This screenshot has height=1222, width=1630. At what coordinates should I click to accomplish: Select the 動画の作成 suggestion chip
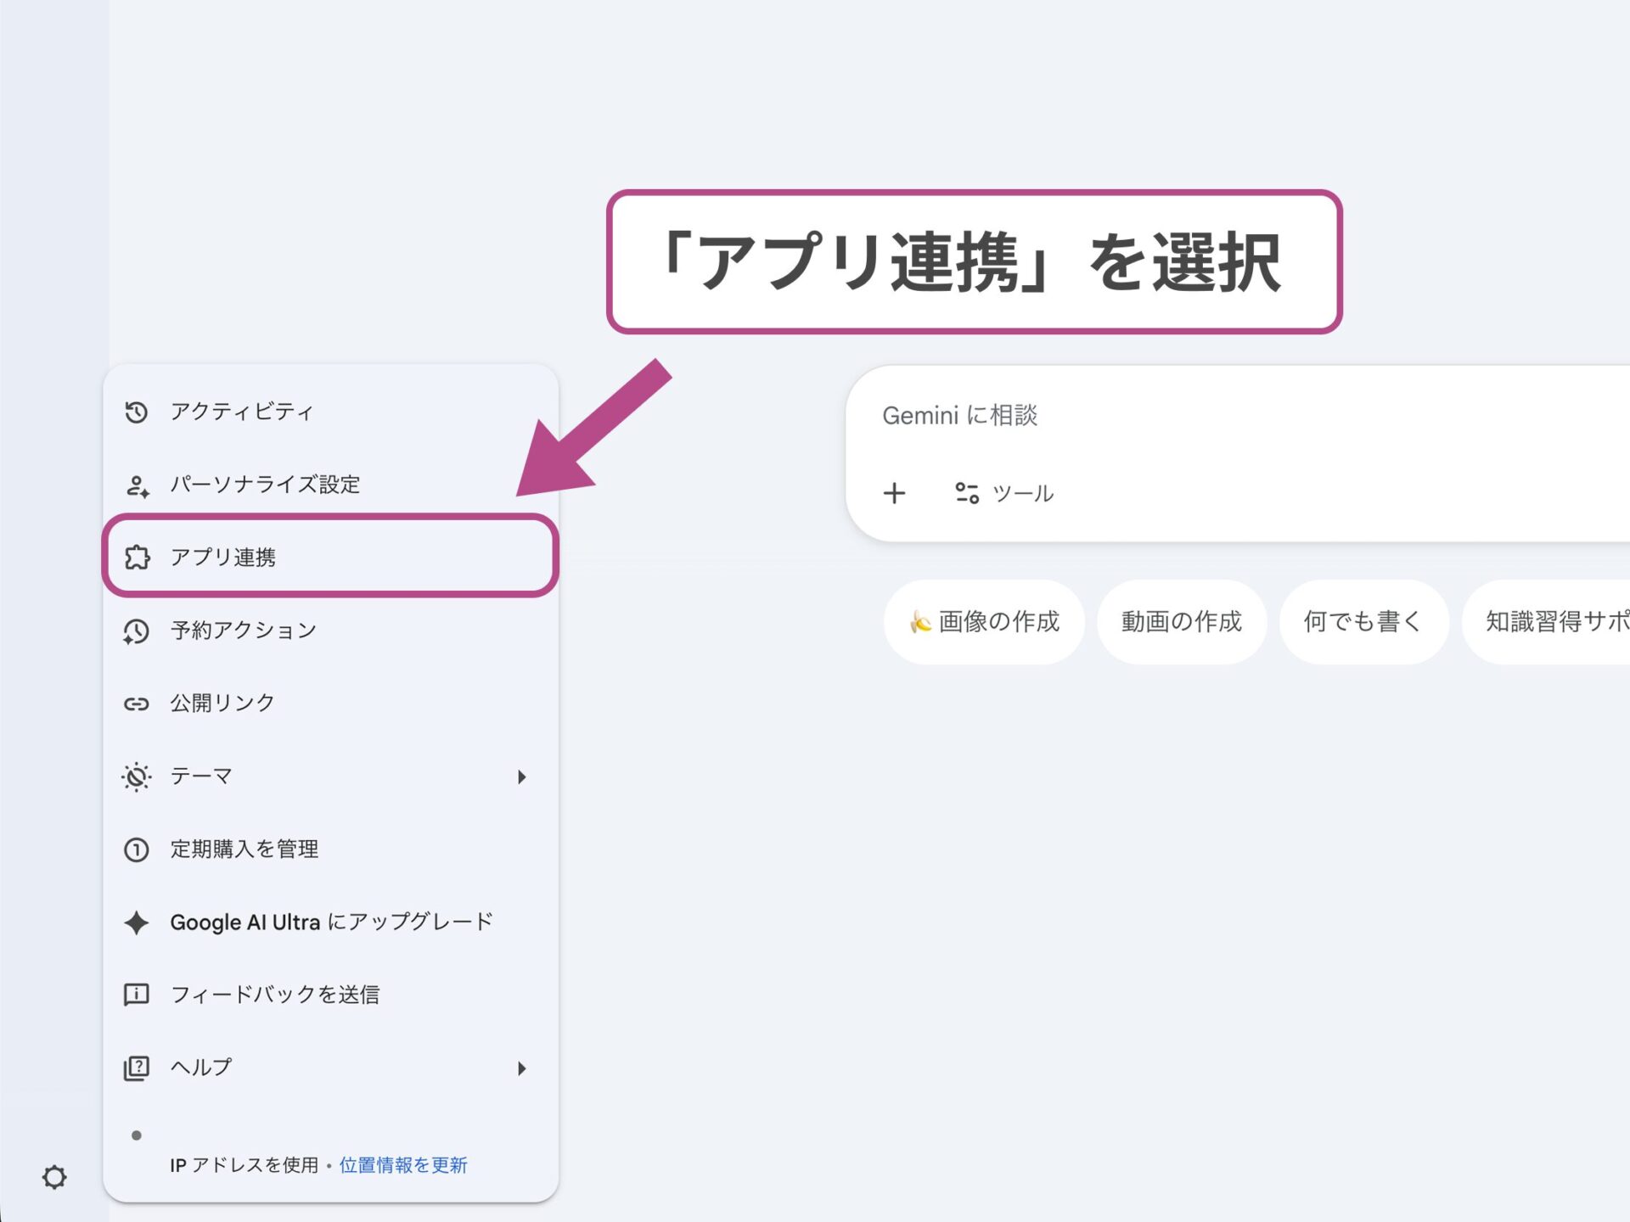1182,622
